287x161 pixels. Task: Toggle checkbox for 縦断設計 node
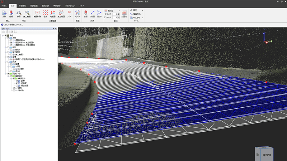11,76
